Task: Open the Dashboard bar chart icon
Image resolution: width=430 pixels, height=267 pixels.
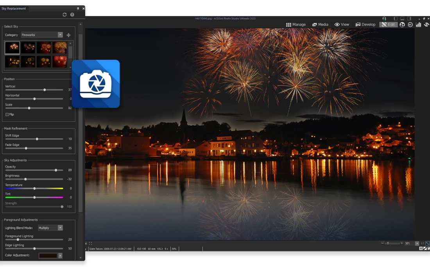Action: tap(418, 25)
